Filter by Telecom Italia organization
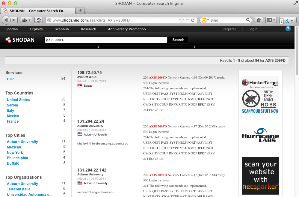 point(19,189)
